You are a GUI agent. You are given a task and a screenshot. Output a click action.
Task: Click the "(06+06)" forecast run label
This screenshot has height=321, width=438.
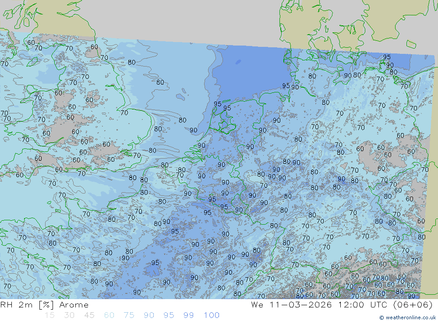pos(413,304)
